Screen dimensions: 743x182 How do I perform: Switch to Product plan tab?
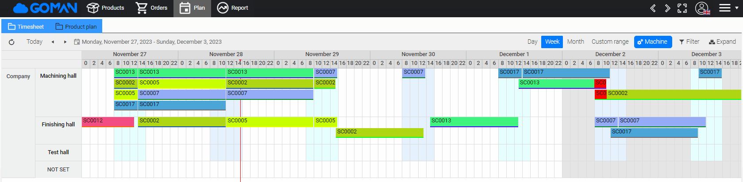tap(76, 27)
